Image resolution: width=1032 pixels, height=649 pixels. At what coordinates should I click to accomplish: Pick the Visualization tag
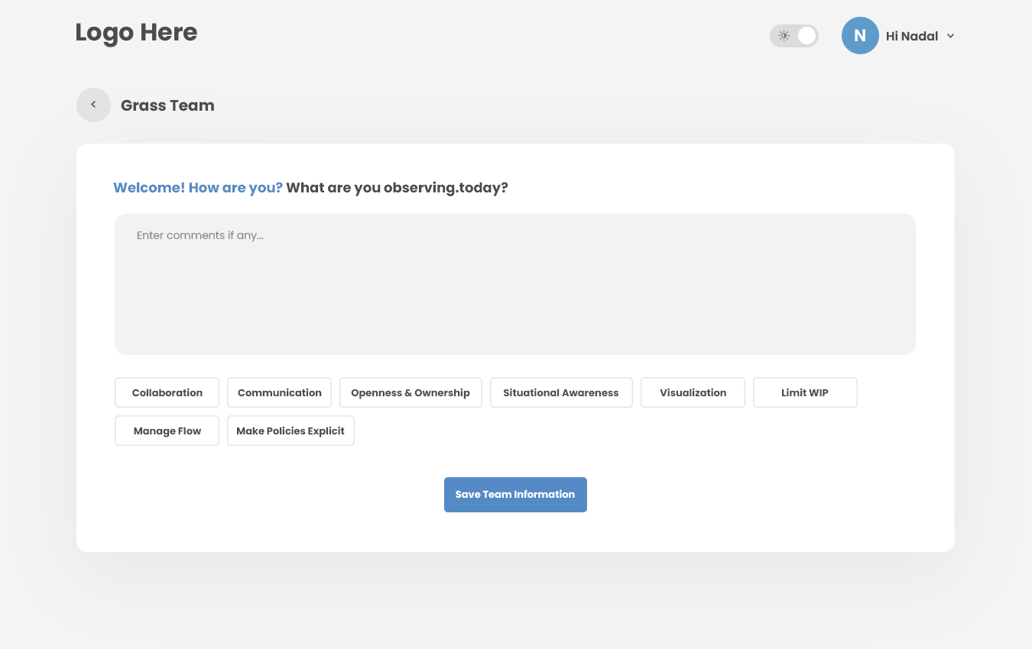click(x=693, y=392)
